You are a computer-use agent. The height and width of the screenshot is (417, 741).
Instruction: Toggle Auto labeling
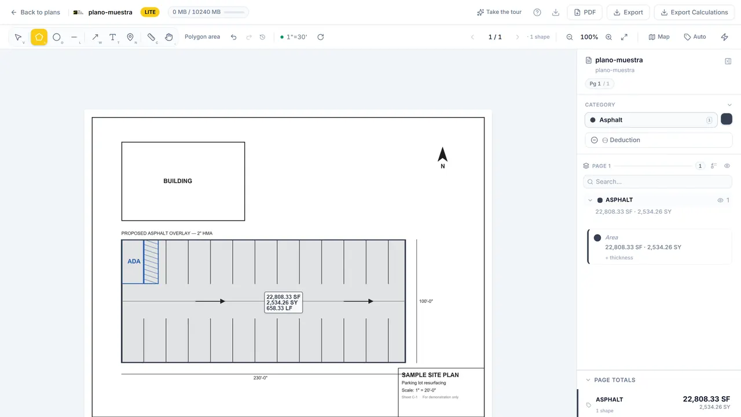pos(695,37)
